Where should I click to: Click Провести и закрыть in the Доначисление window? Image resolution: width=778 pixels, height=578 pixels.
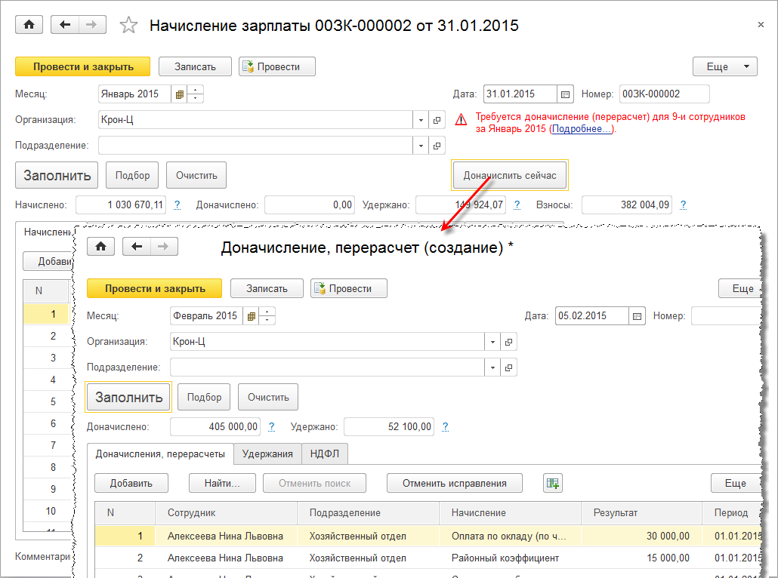pos(155,288)
